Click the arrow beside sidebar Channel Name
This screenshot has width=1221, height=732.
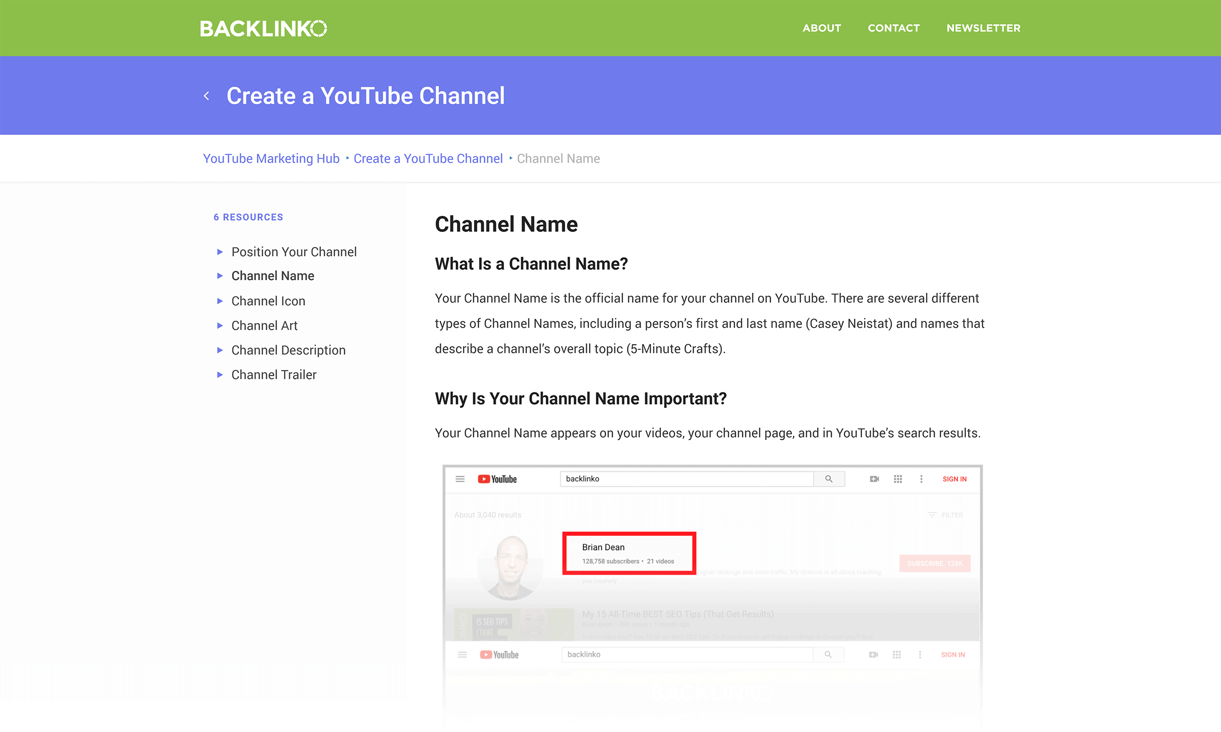tap(220, 276)
